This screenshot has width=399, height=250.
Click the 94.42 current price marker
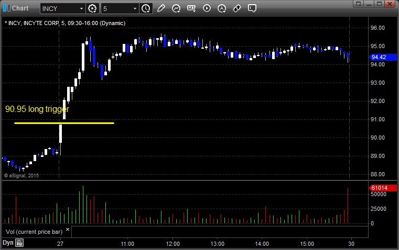pos(383,57)
